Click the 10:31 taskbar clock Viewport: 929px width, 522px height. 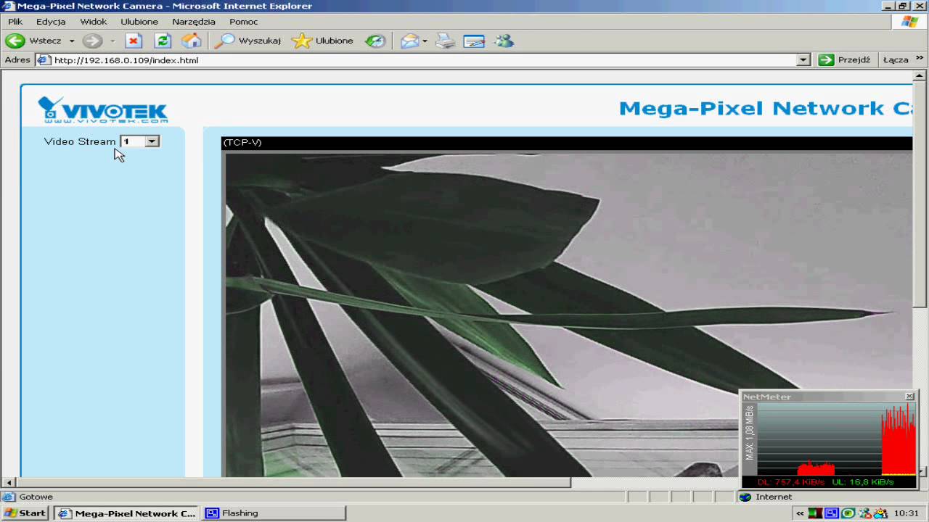click(x=907, y=513)
